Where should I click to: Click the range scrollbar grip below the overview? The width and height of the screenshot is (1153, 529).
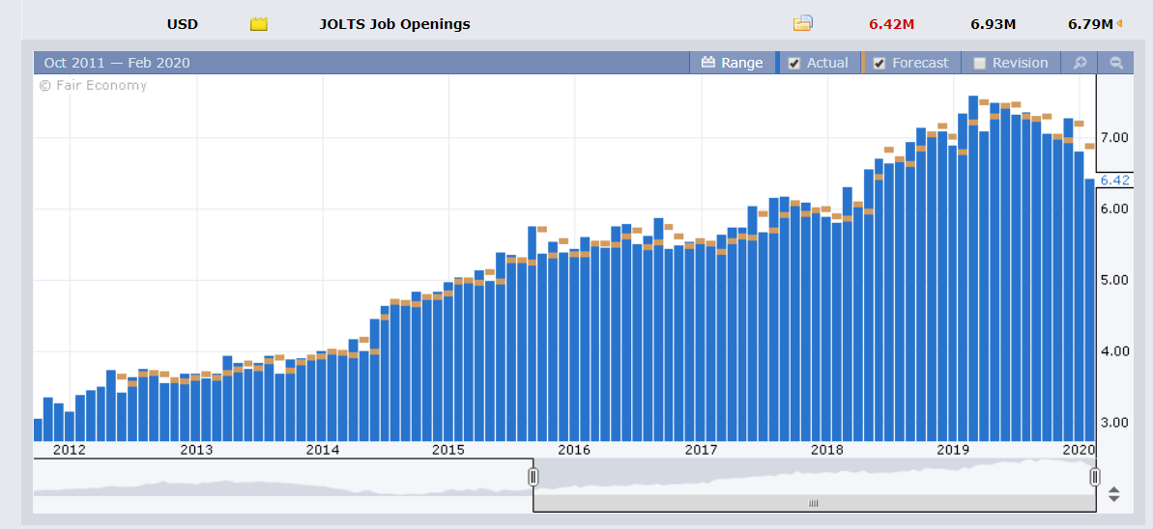pos(814,503)
